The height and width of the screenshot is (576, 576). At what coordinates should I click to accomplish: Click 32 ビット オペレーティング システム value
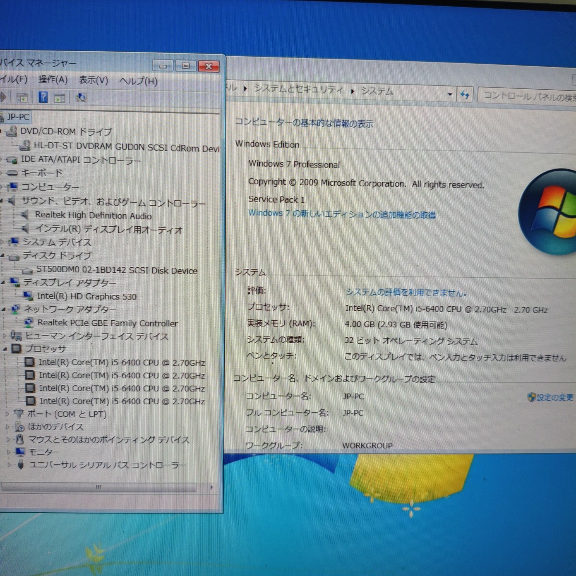(411, 341)
